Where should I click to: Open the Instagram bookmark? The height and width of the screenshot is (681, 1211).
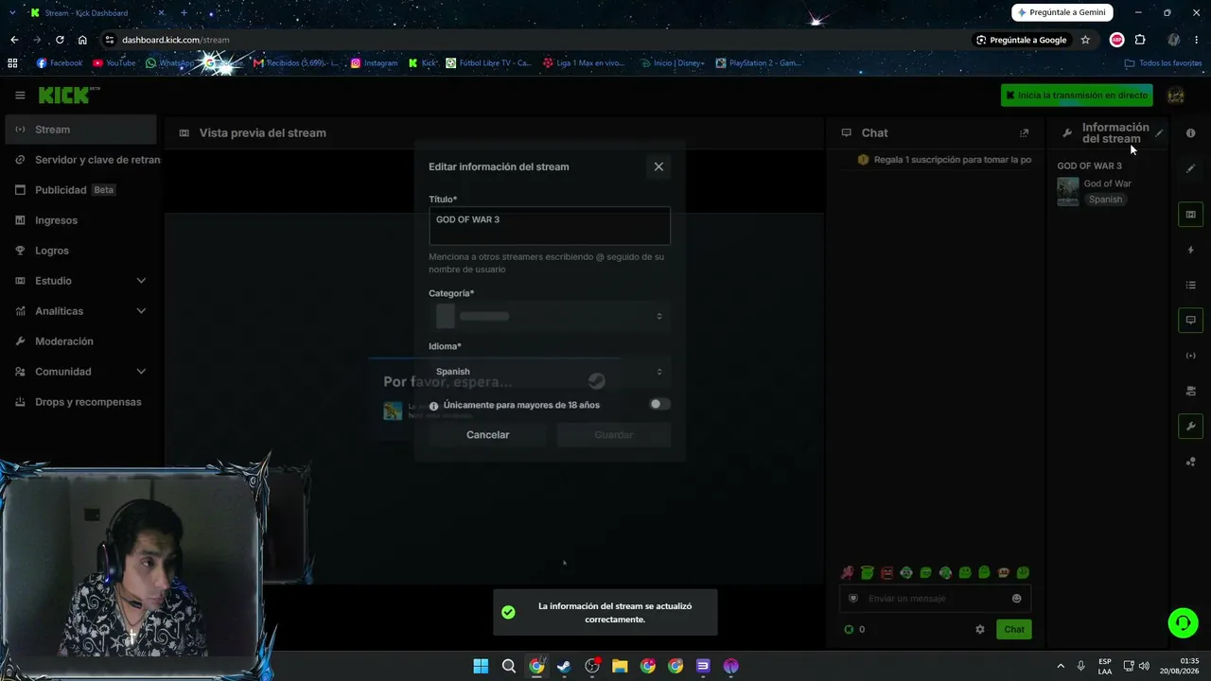pyautogui.click(x=374, y=63)
